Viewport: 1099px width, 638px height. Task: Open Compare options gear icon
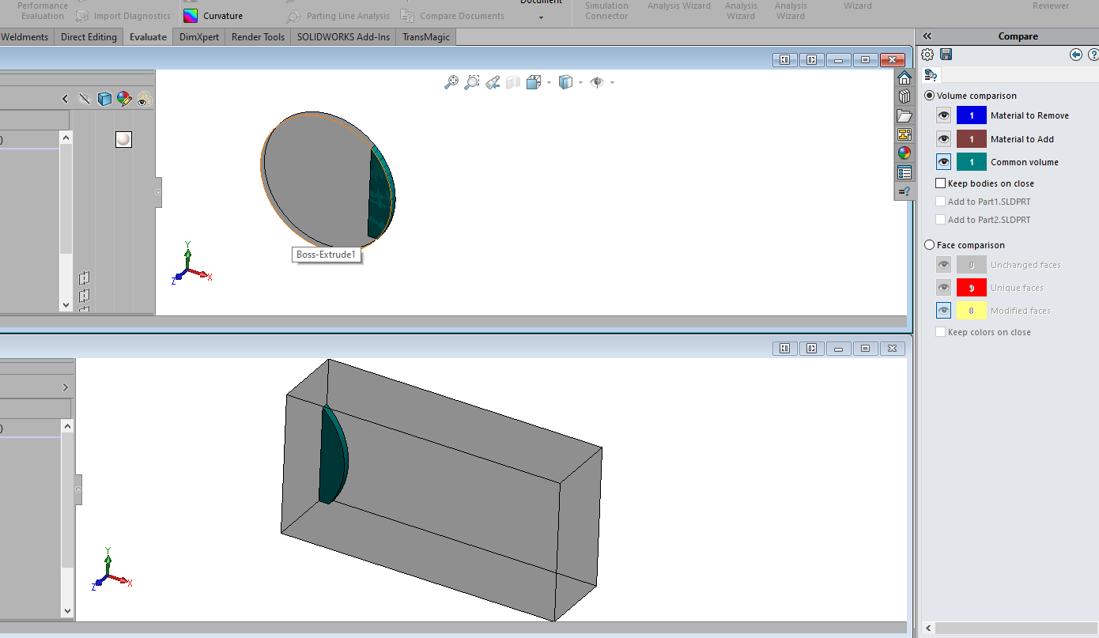pos(927,55)
